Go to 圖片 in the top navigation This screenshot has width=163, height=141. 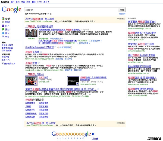point(12,2)
